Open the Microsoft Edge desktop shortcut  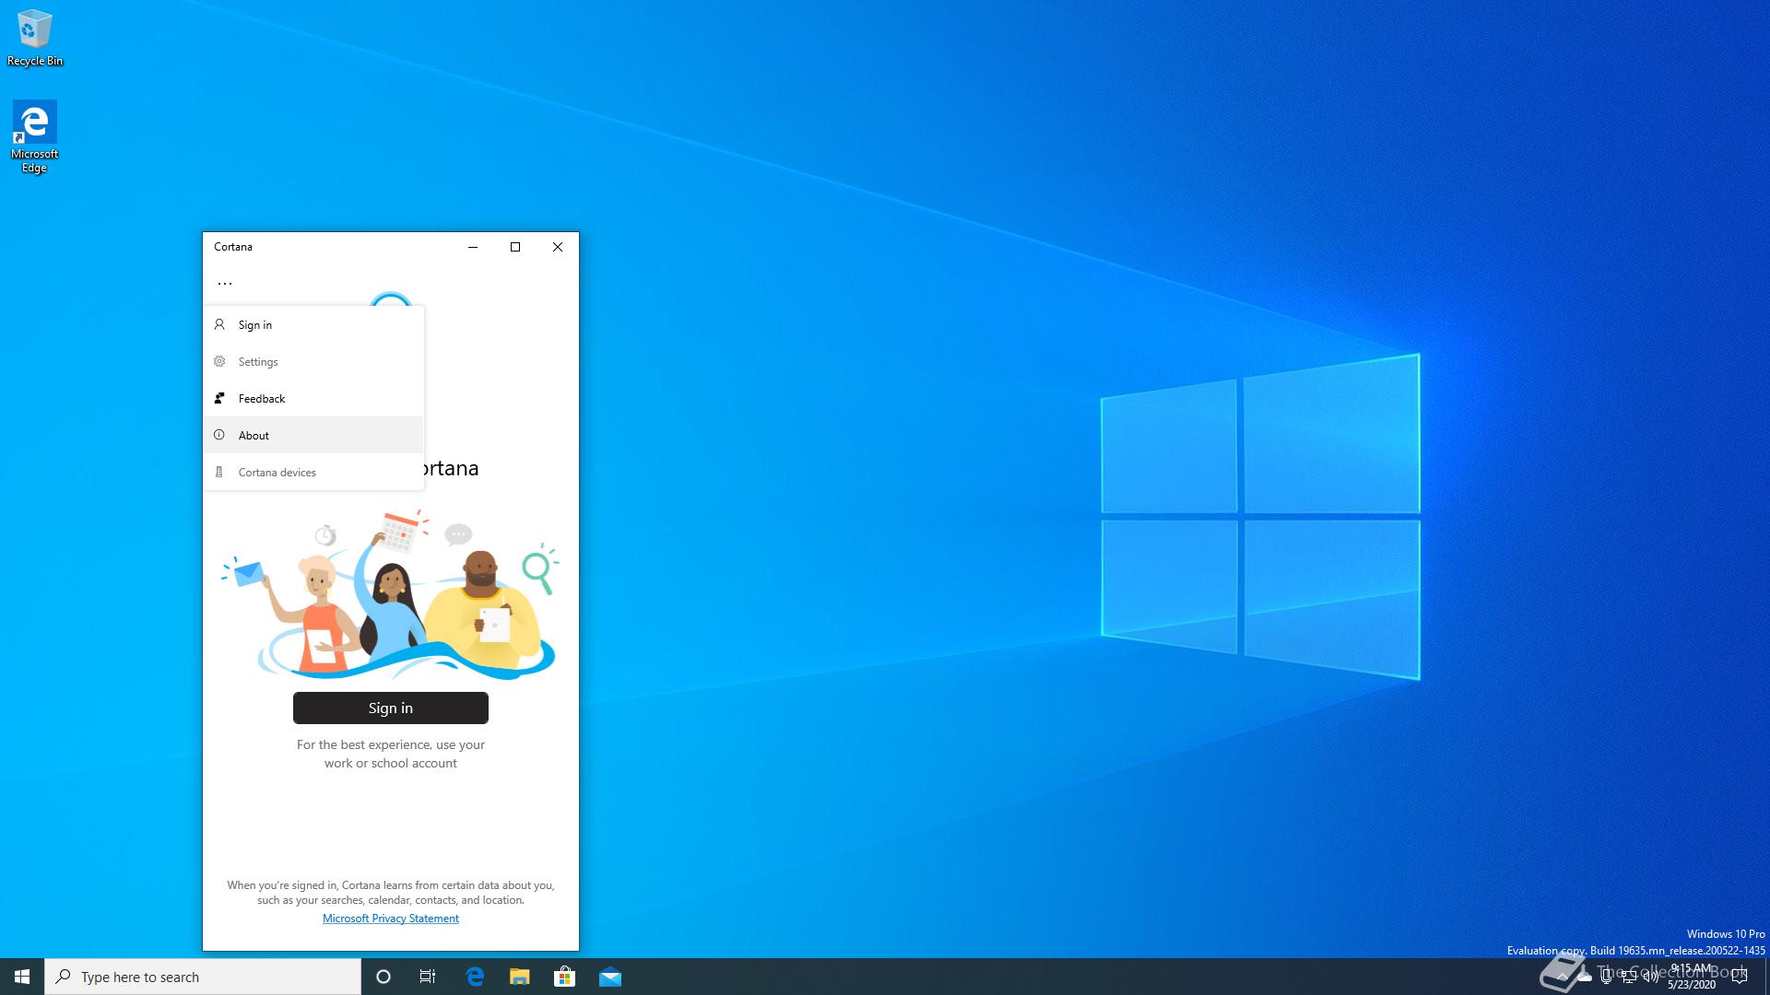35,136
